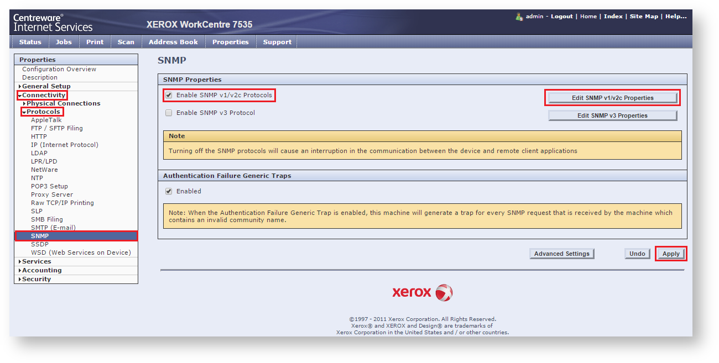Open WSD (Web Services on Device)
Viewport: 719px width, 363px height.
(x=81, y=252)
